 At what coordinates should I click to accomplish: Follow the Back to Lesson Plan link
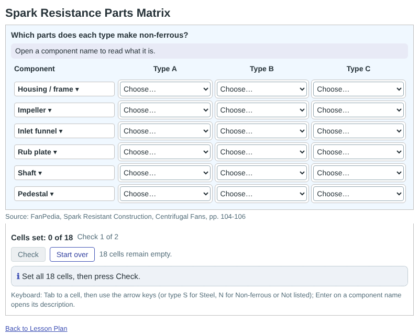[36, 329]
